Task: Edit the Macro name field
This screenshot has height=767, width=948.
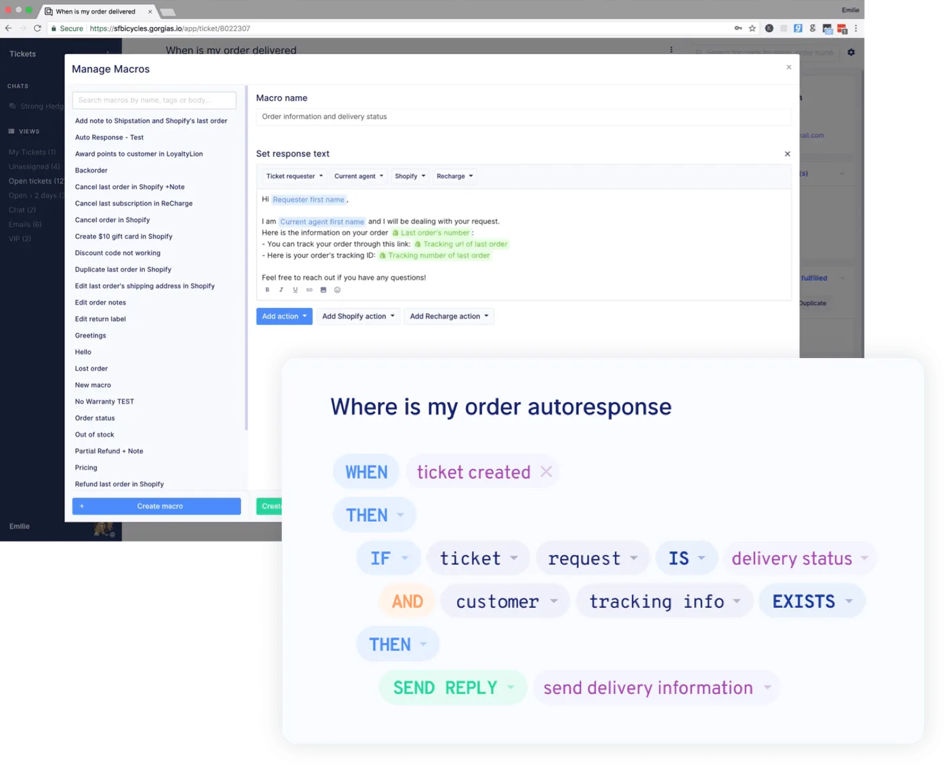Action: [x=523, y=117]
